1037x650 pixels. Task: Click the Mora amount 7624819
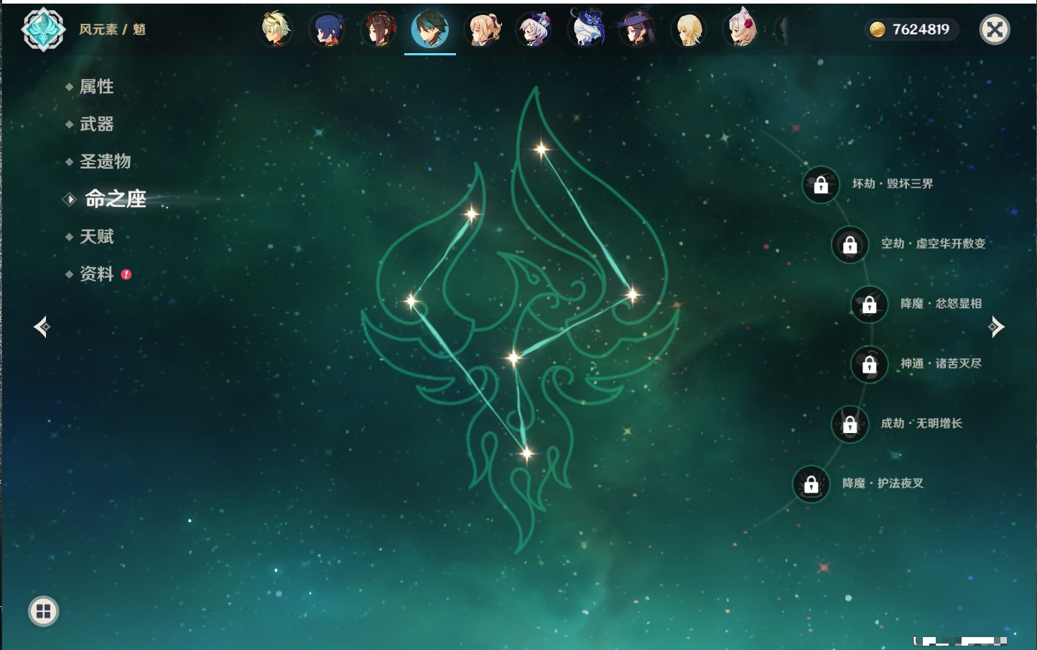tap(921, 29)
